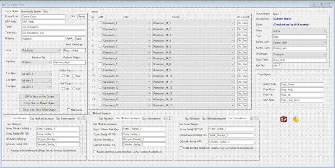Image resolution: width=335 pixels, height=168 pixels.
Task: Tick the CAM checkbox for operation 5
Action: pyautogui.click(x=100, y=46)
